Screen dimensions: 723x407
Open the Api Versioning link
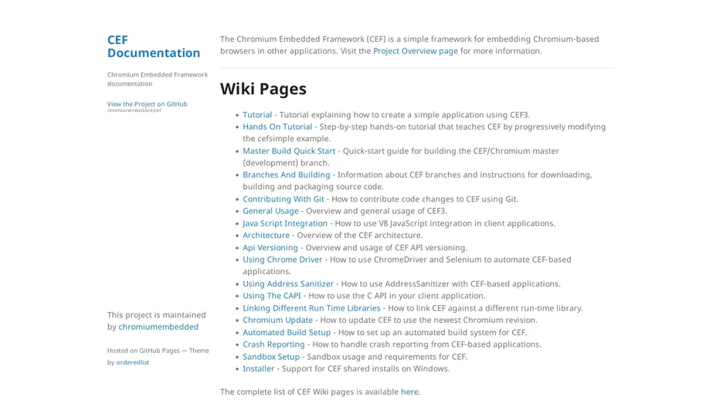coord(270,248)
